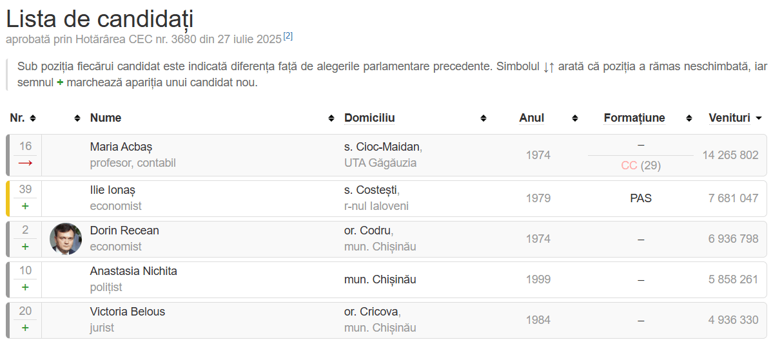Sort by Formațiune using sort arrows

689,118
